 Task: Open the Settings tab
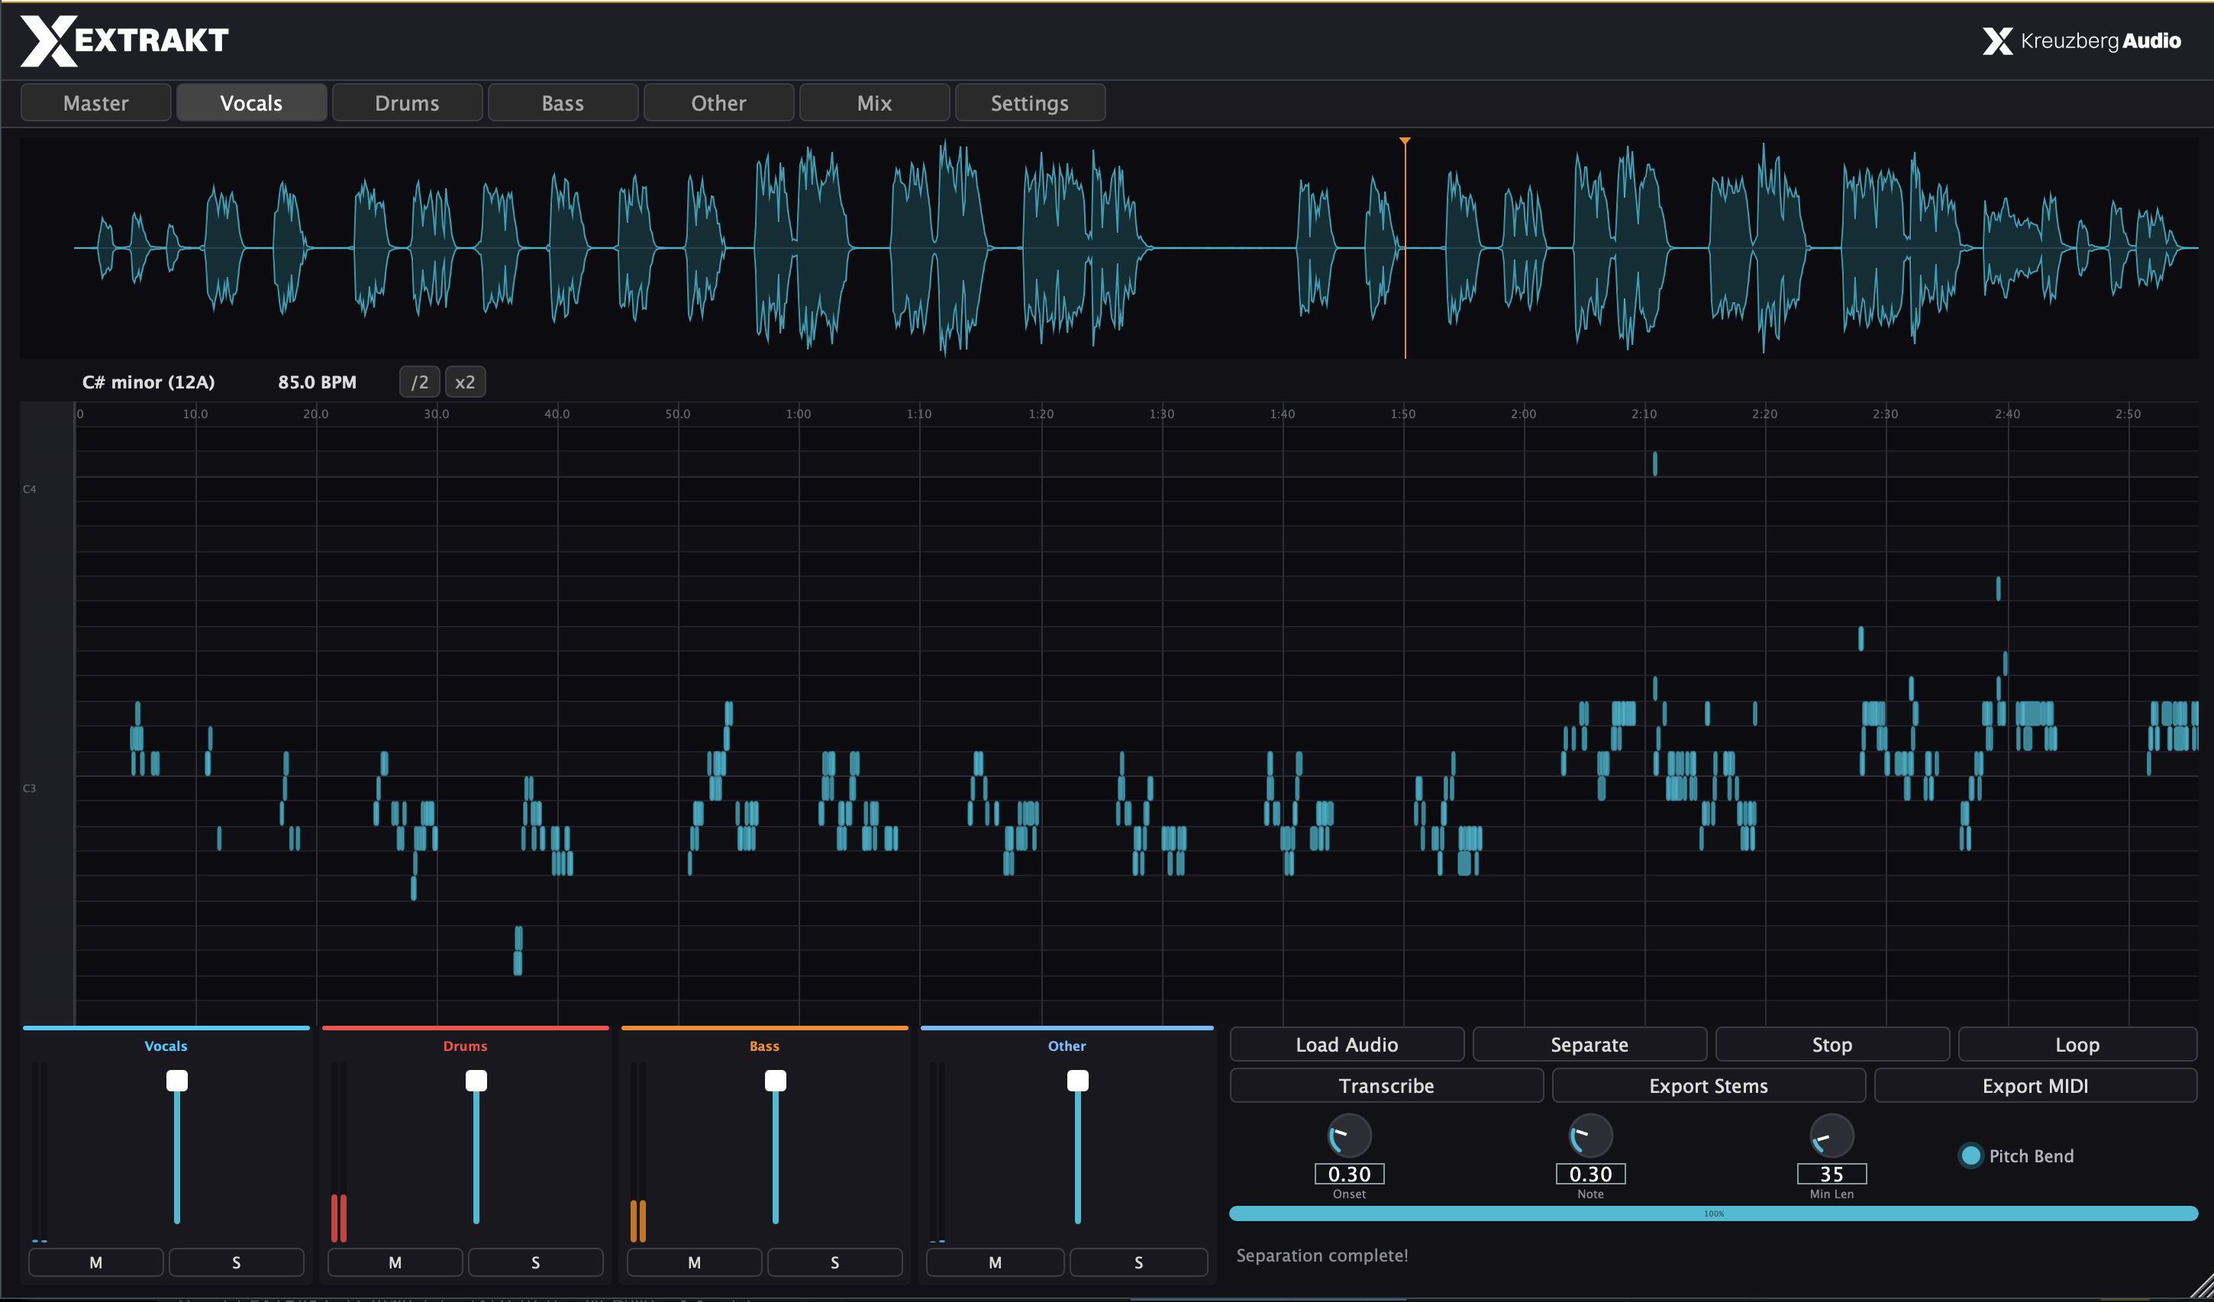[x=1030, y=103]
